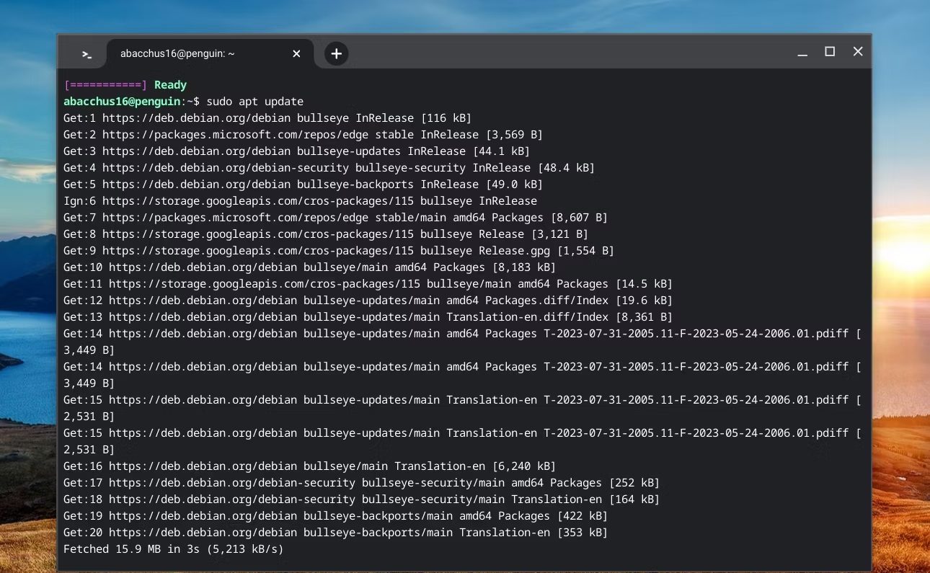Maximize the terminal window
930x573 pixels.
(x=830, y=52)
